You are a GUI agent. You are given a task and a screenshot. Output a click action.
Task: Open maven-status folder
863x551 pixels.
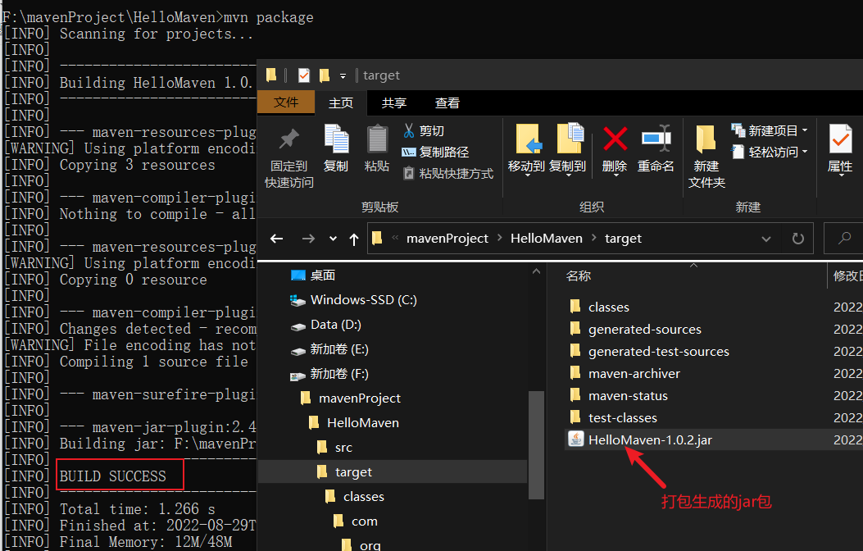coord(619,396)
